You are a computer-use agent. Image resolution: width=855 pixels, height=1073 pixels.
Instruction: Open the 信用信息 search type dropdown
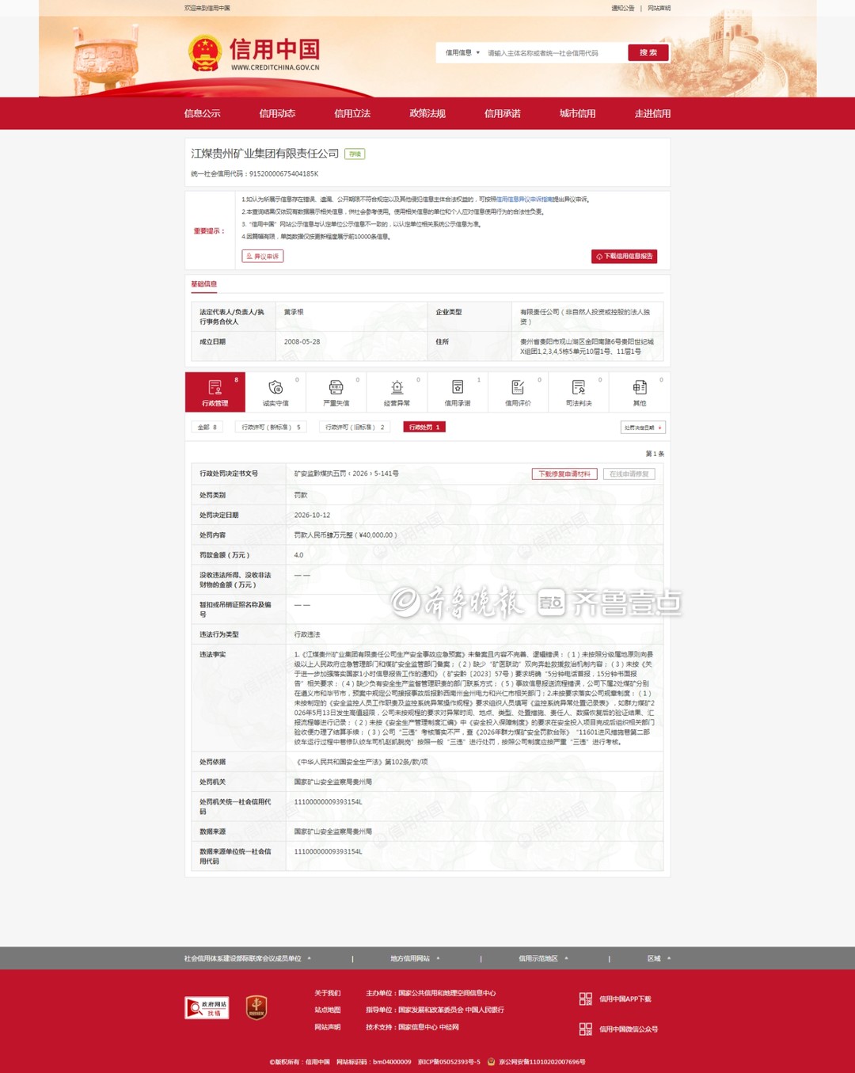pos(462,53)
